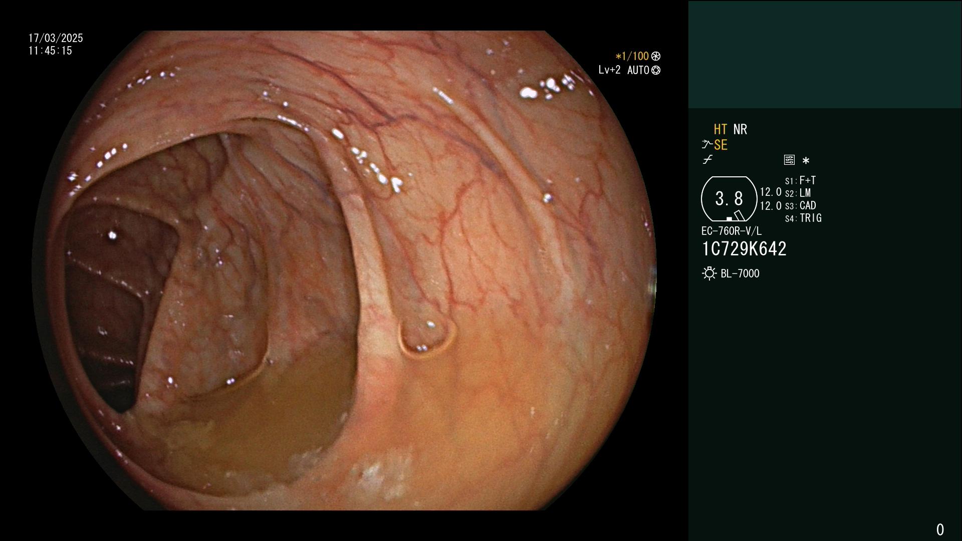The width and height of the screenshot is (962, 541).
Task: Click the AUTO exposure mode text
Action: tap(638, 70)
